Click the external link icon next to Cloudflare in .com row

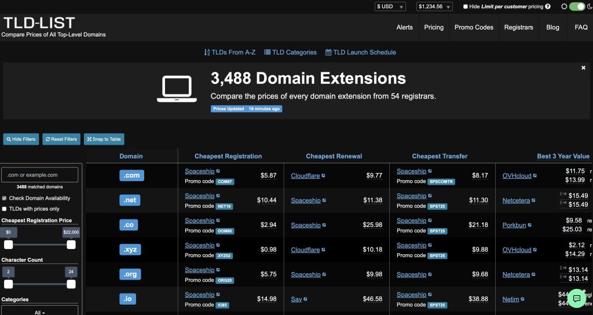point(324,176)
